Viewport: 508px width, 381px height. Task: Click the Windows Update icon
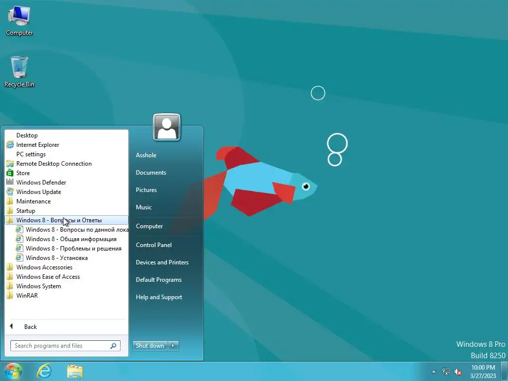coord(10,192)
